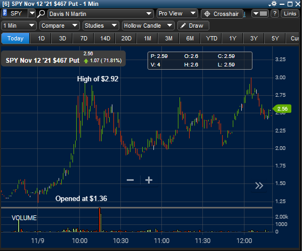Open the Studies dropdown
This screenshot has height=251, width=302.
[101, 26]
